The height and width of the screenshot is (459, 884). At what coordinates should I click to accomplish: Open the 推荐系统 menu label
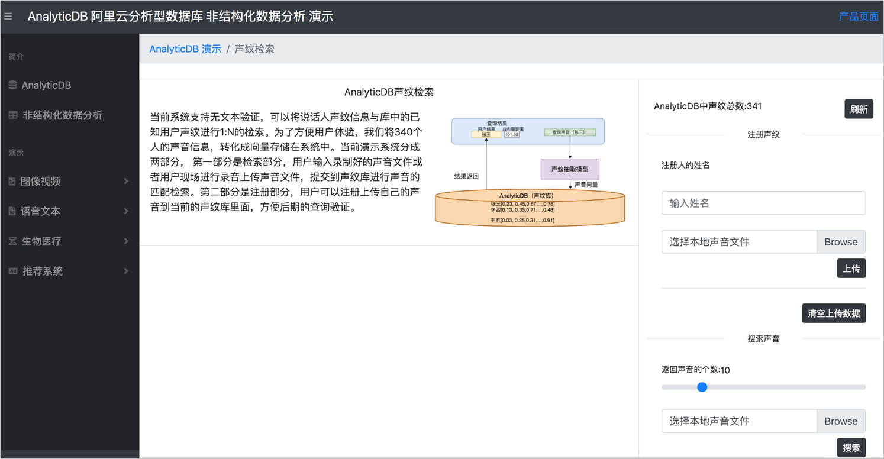click(43, 271)
